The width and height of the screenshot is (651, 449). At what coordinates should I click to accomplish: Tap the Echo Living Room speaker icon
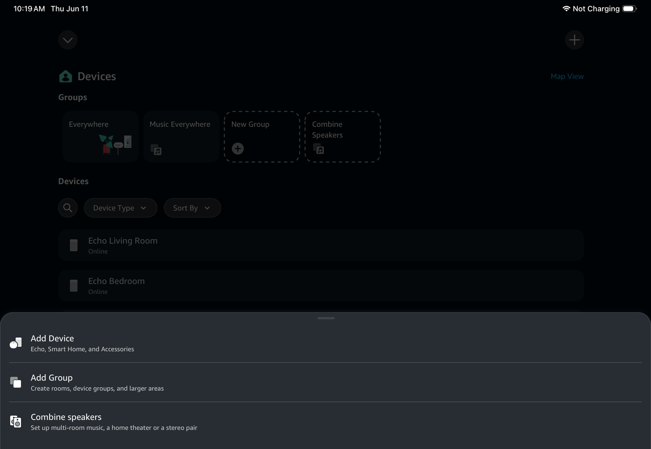(x=74, y=245)
